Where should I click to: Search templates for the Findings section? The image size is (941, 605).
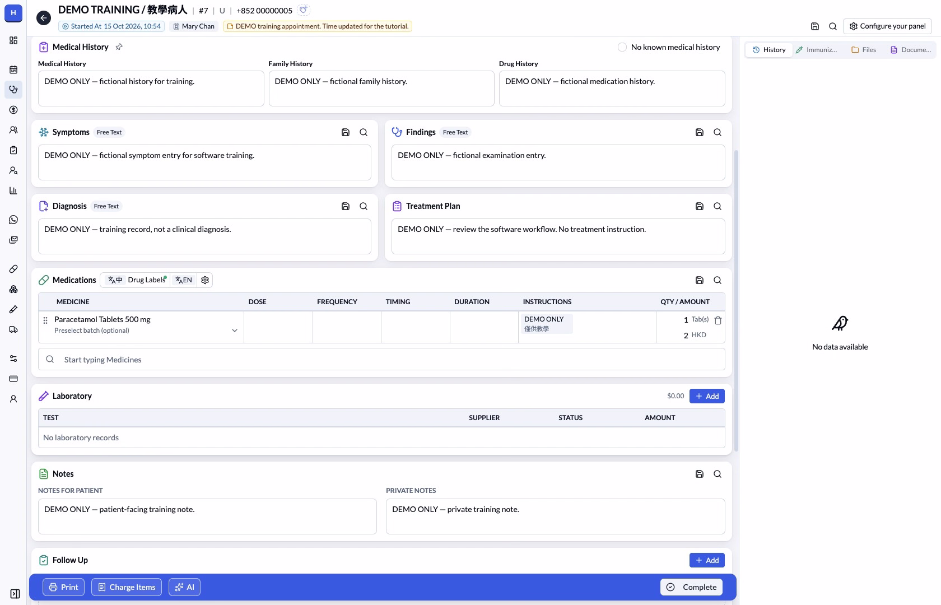[x=718, y=132]
